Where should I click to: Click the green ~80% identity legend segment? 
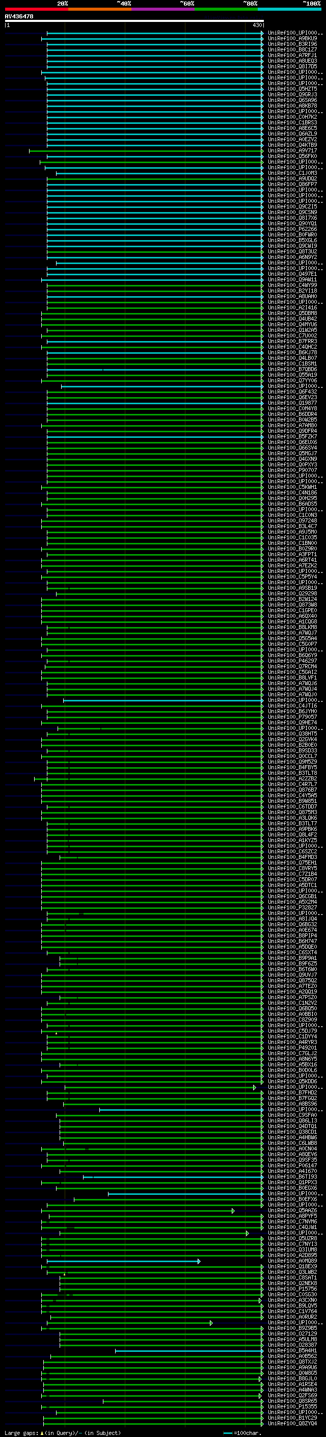pos(226,10)
